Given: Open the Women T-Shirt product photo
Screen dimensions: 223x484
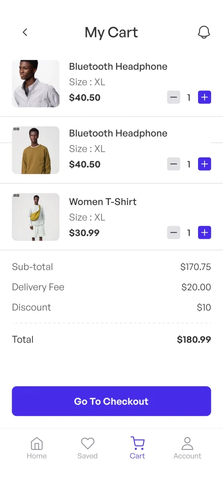Looking at the screenshot, I should pyautogui.click(x=36, y=217).
